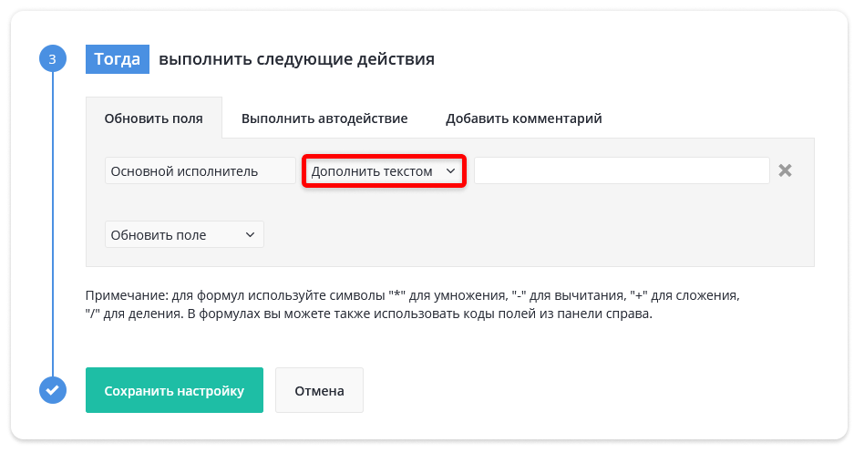Click the blue checkmark circle icon
The width and height of the screenshot is (854, 453).
click(x=53, y=390)
